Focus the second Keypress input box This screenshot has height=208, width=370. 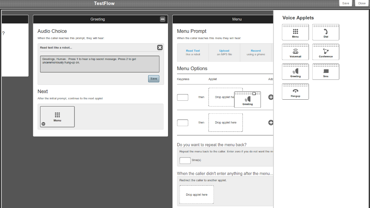point(182,123)
